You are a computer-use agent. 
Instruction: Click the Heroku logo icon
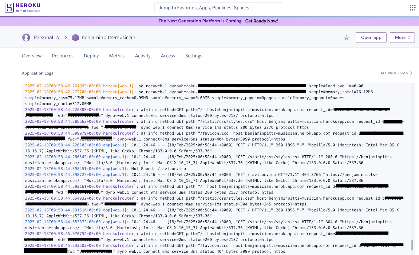(9, 8)
